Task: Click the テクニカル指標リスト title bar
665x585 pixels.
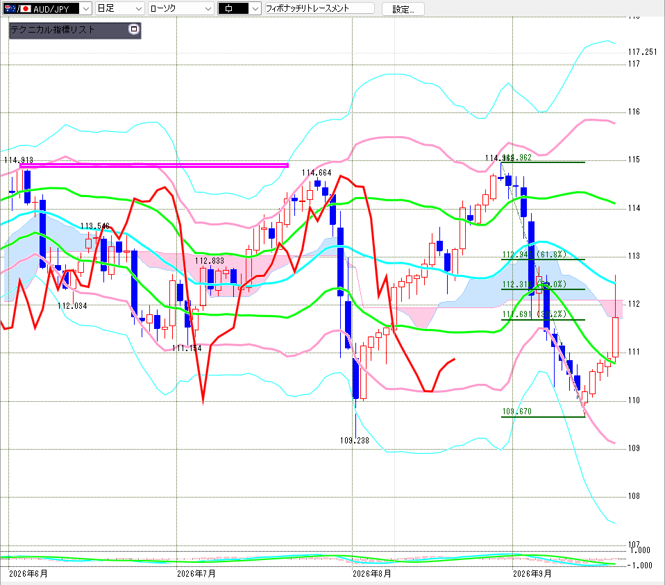Action: click(75, 30)
